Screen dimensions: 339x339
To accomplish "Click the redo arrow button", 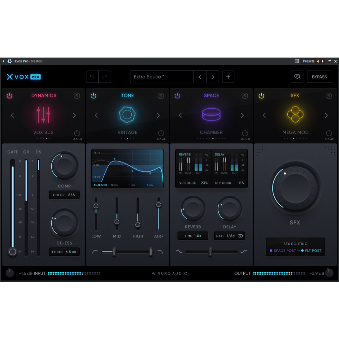I will pyautogui.click(x=105, y=77).
